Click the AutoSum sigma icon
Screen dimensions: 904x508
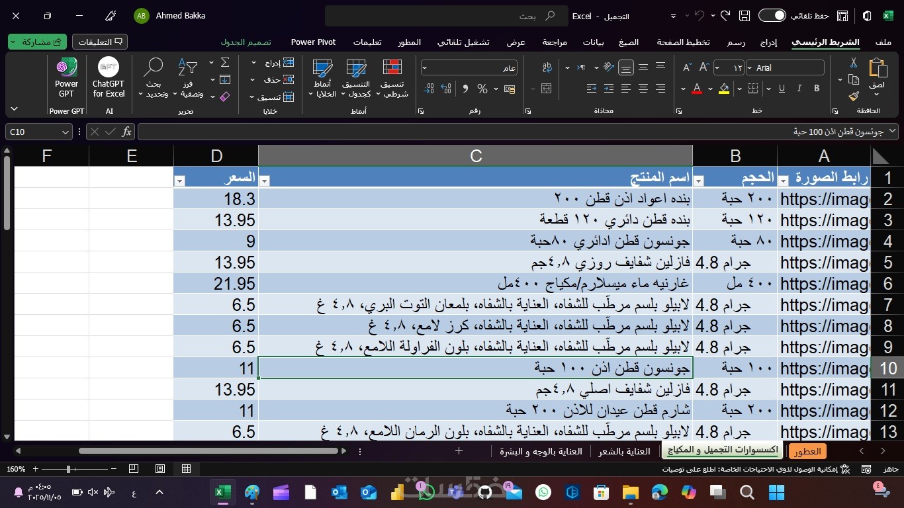point(225,63)
